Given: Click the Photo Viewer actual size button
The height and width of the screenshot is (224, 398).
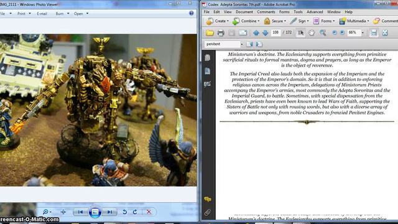Looking at the screenshot, I should pyautogui.click(x=63, y=212).
